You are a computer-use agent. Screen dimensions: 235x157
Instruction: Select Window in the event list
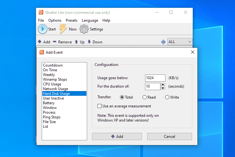[x=64, y=108]
